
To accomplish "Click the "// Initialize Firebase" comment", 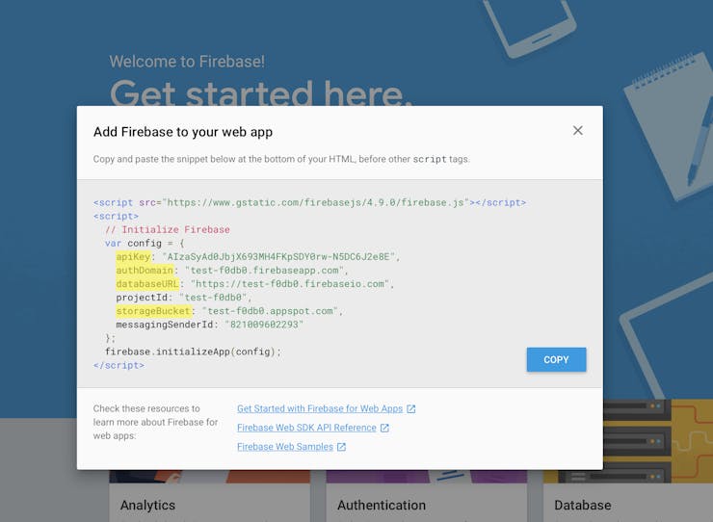I will pyautogui.click(x=168, y=230).
